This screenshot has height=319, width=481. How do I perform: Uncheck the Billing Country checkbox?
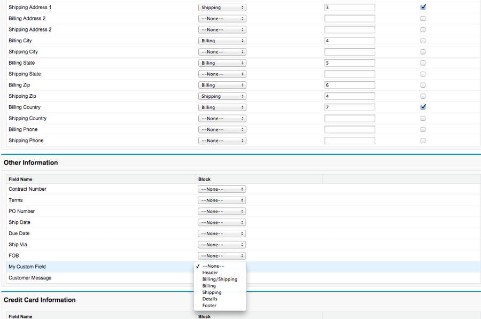tap(423, 107)
